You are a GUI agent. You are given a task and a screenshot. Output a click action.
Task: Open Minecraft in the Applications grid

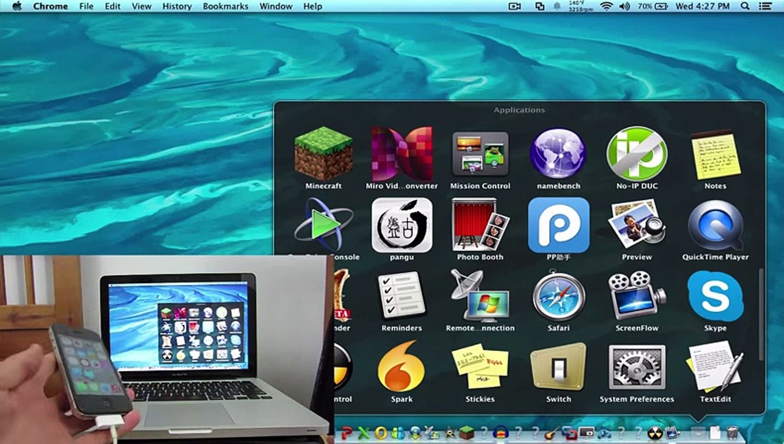tap(324, 154)
